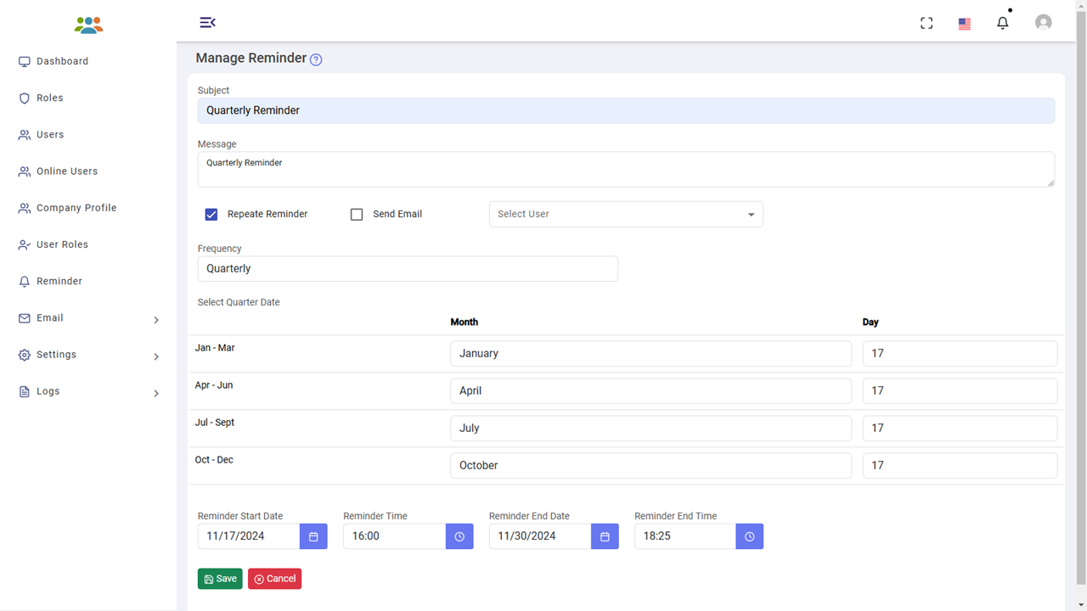This screenshot has height=611, width=1087.
Task: Open the Select User dropdown
Action: pos(626,215)
